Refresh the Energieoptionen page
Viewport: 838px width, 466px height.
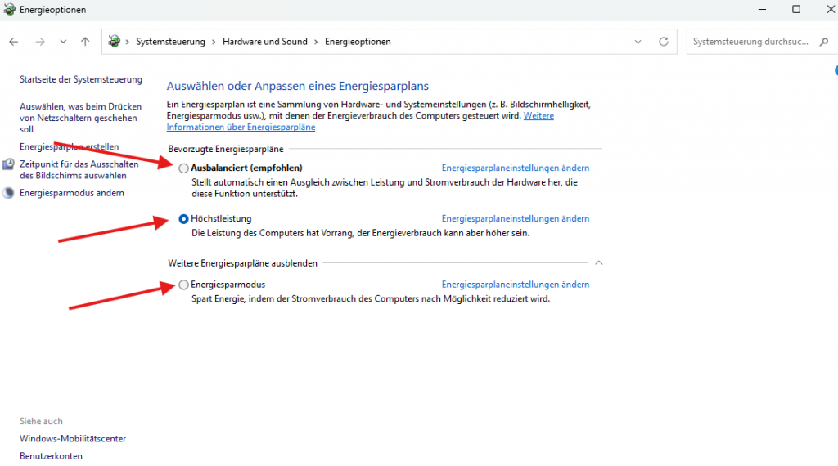tap(664, 42)
